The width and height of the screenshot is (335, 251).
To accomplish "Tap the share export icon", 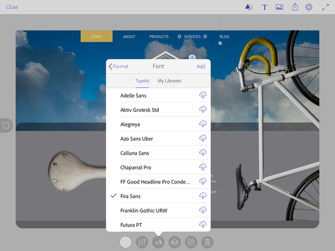I will (295, 7).
